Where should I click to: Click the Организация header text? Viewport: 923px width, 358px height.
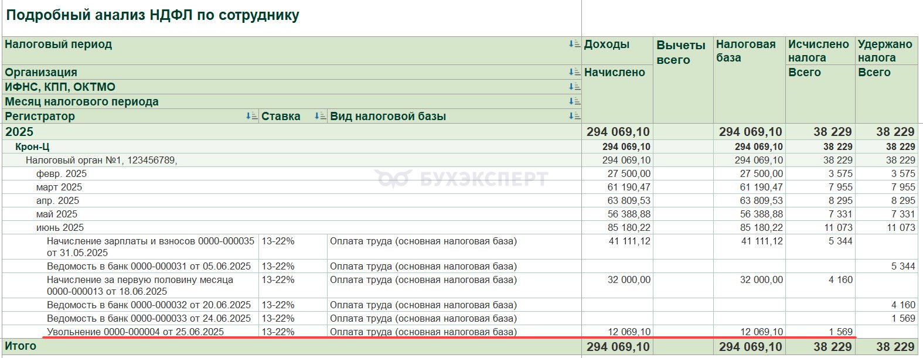(x=41, y=72)
